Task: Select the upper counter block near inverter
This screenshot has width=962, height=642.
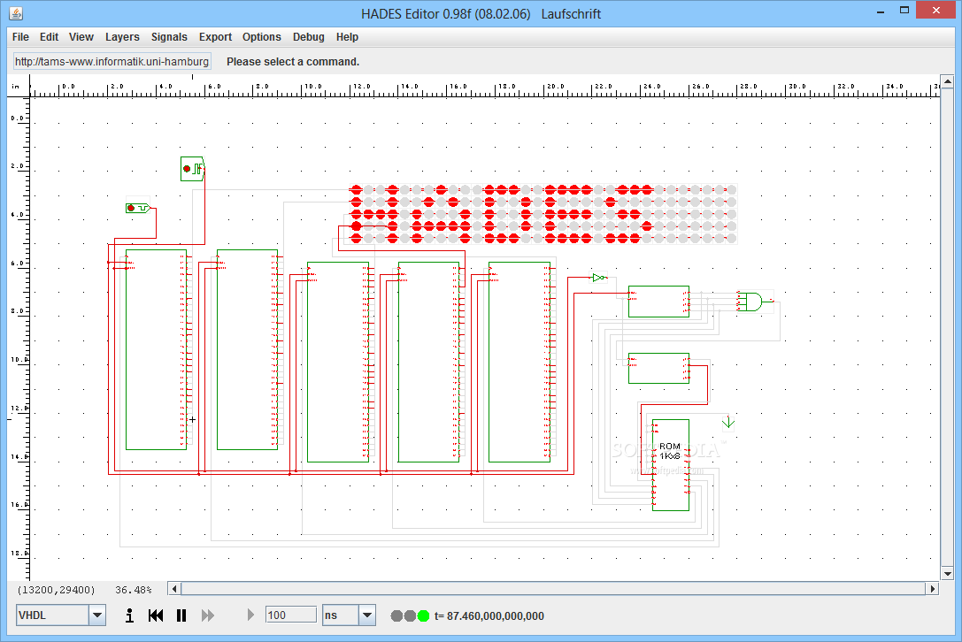Action: (659, 301)
